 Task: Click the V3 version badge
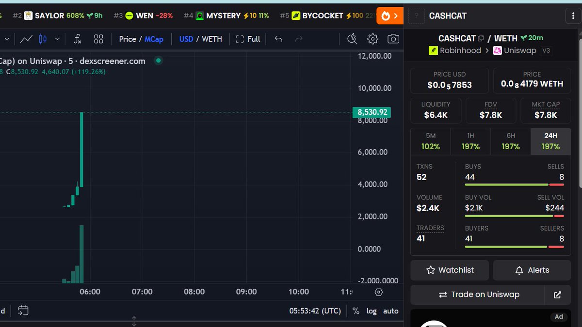(546, 50)
